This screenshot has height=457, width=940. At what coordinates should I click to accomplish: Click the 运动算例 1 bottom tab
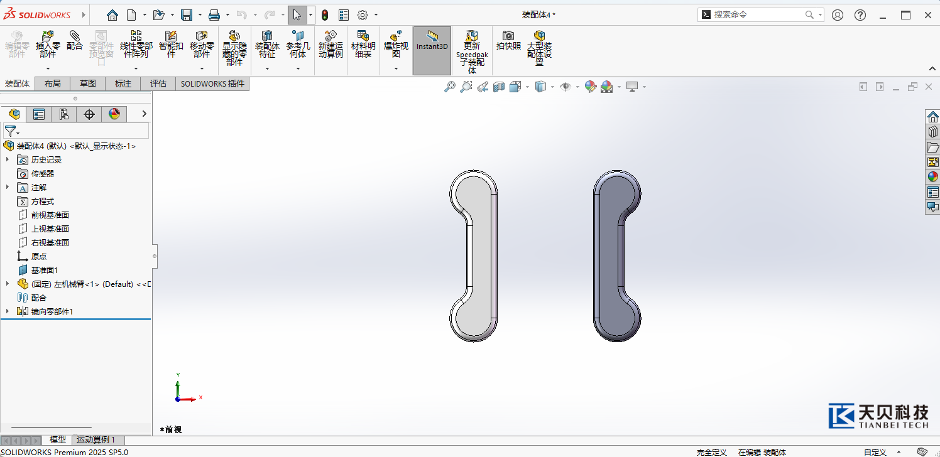click(x=96, y=440)
